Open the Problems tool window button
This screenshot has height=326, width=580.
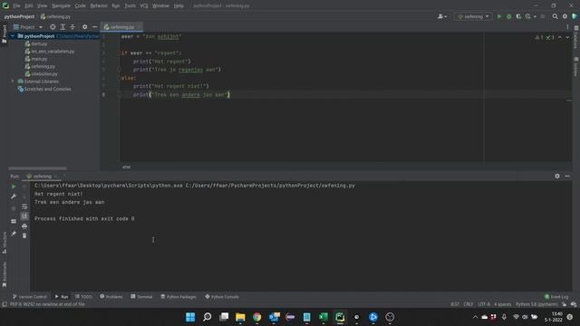[x=111, y=297]
